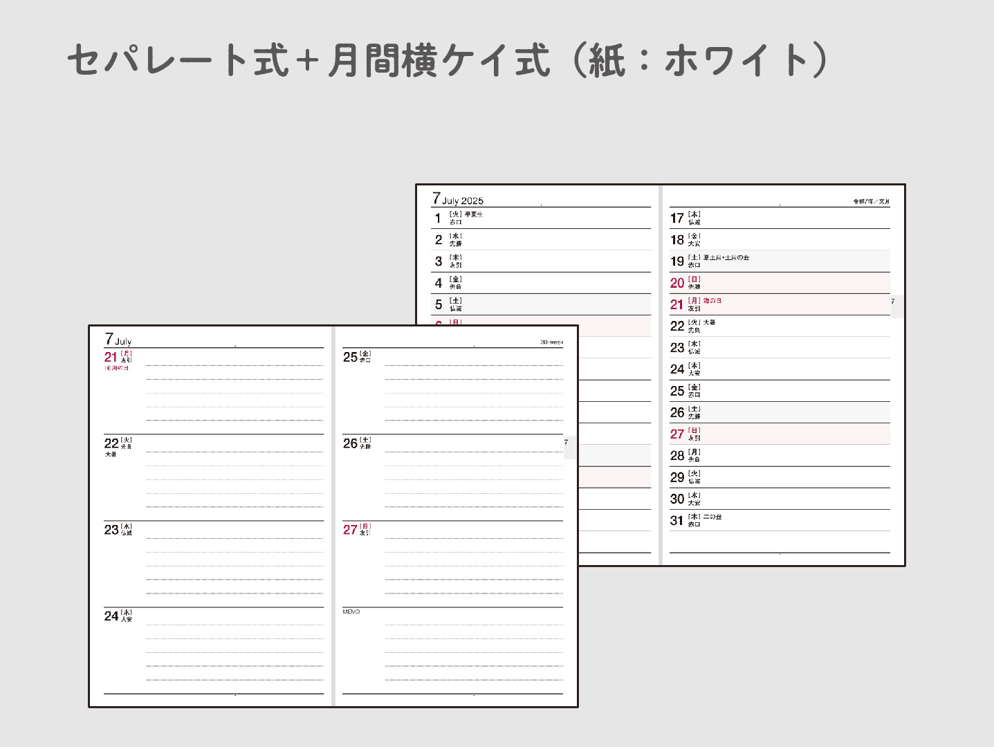Select day 18 [金] row in monthly list

pos(780,239)
